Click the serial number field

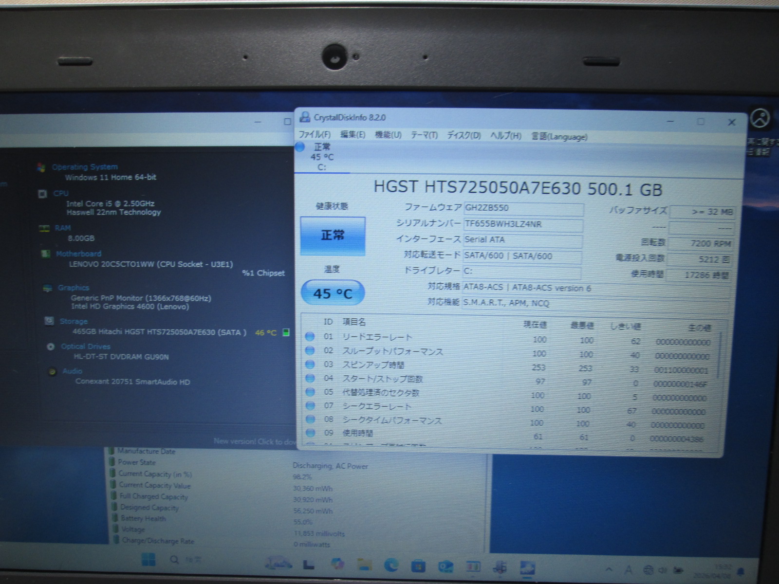[x=523, y=224]
